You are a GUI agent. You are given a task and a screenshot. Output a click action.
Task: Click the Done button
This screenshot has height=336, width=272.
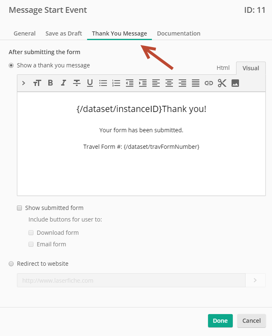click(220, 321)
